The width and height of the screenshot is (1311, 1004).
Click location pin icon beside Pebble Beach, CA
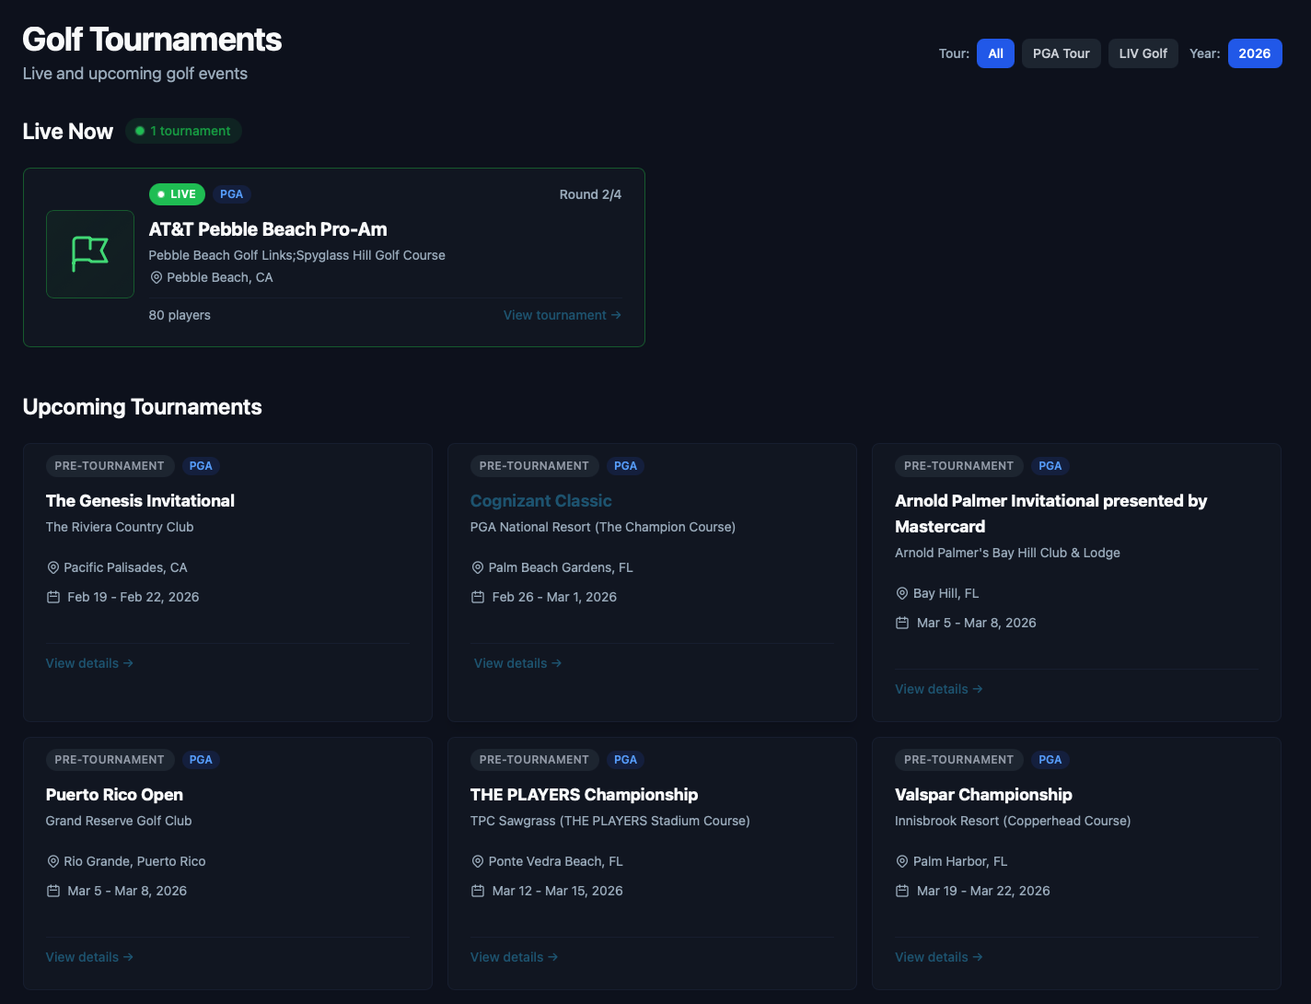pyautogui.click(x=157, y=277)
